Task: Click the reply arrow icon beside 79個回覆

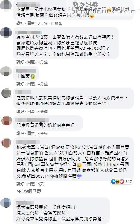Action: 19,191
